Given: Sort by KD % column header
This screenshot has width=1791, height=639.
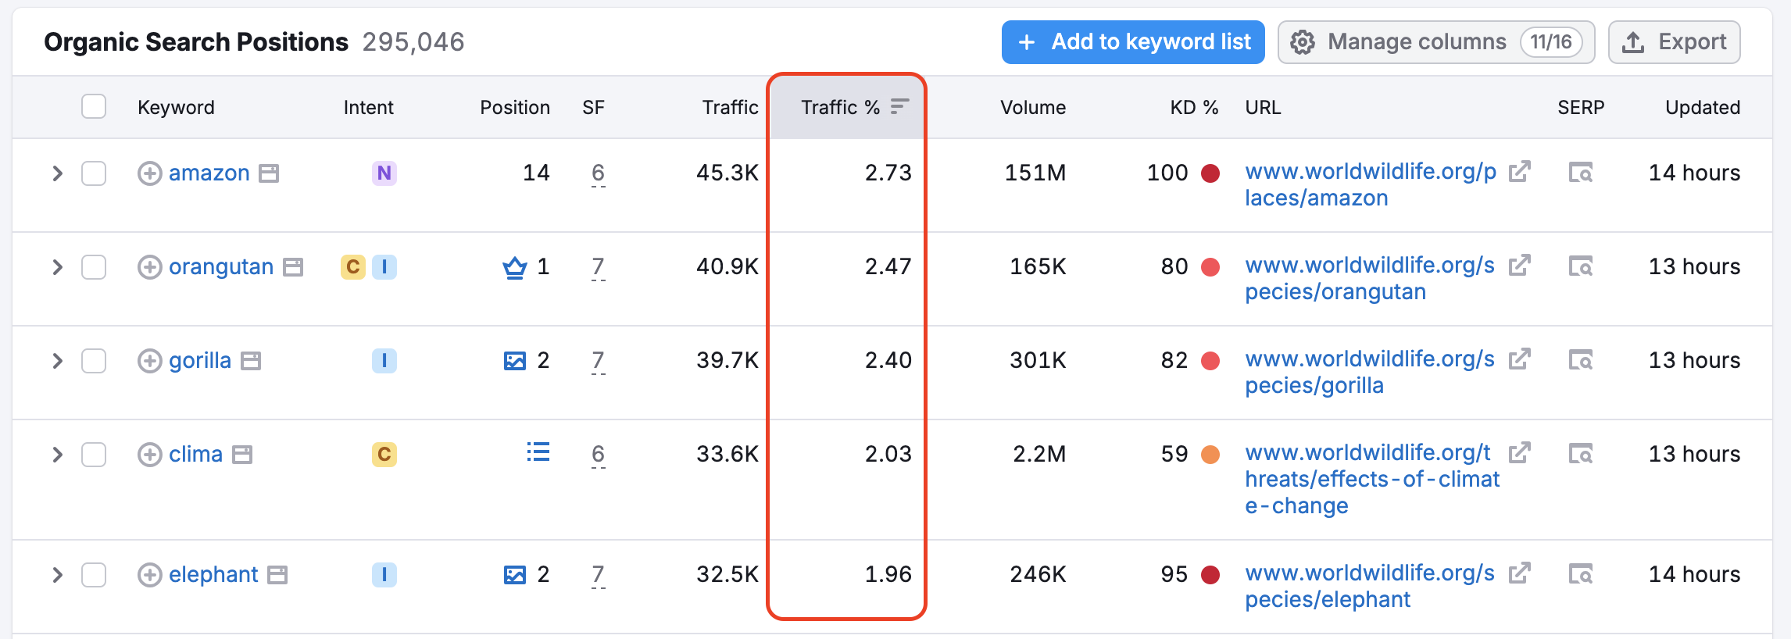Looking at the screenshot, I should [1193, 107].
